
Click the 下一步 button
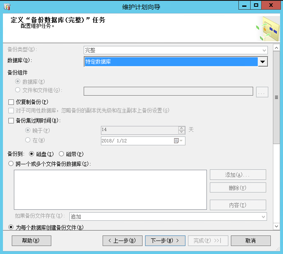pos(165,241)
